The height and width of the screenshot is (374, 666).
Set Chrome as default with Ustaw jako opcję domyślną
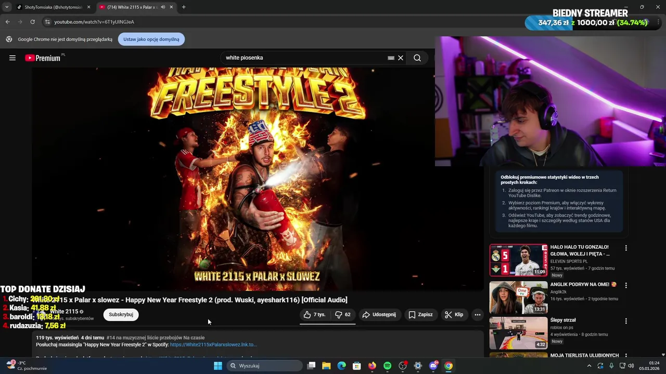[x=151, y=39]
